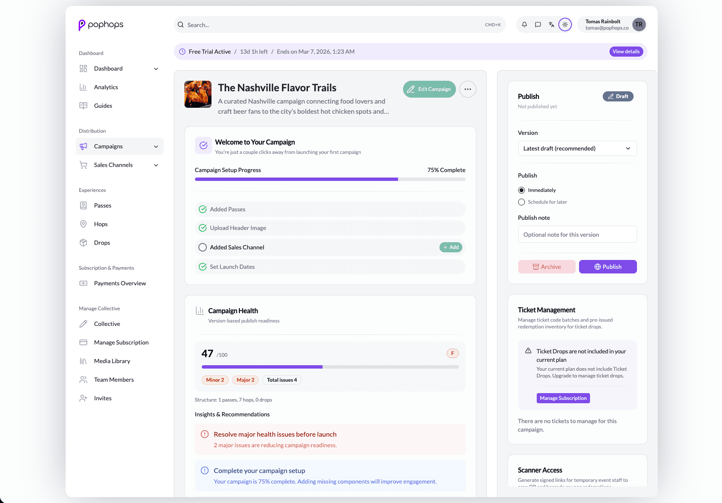
Task: Click the pophops logo
Action: (101, 25)
